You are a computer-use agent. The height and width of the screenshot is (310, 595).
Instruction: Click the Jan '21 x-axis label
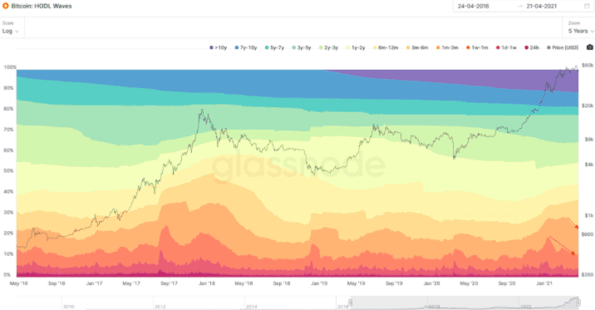click(x=544, y=283)
